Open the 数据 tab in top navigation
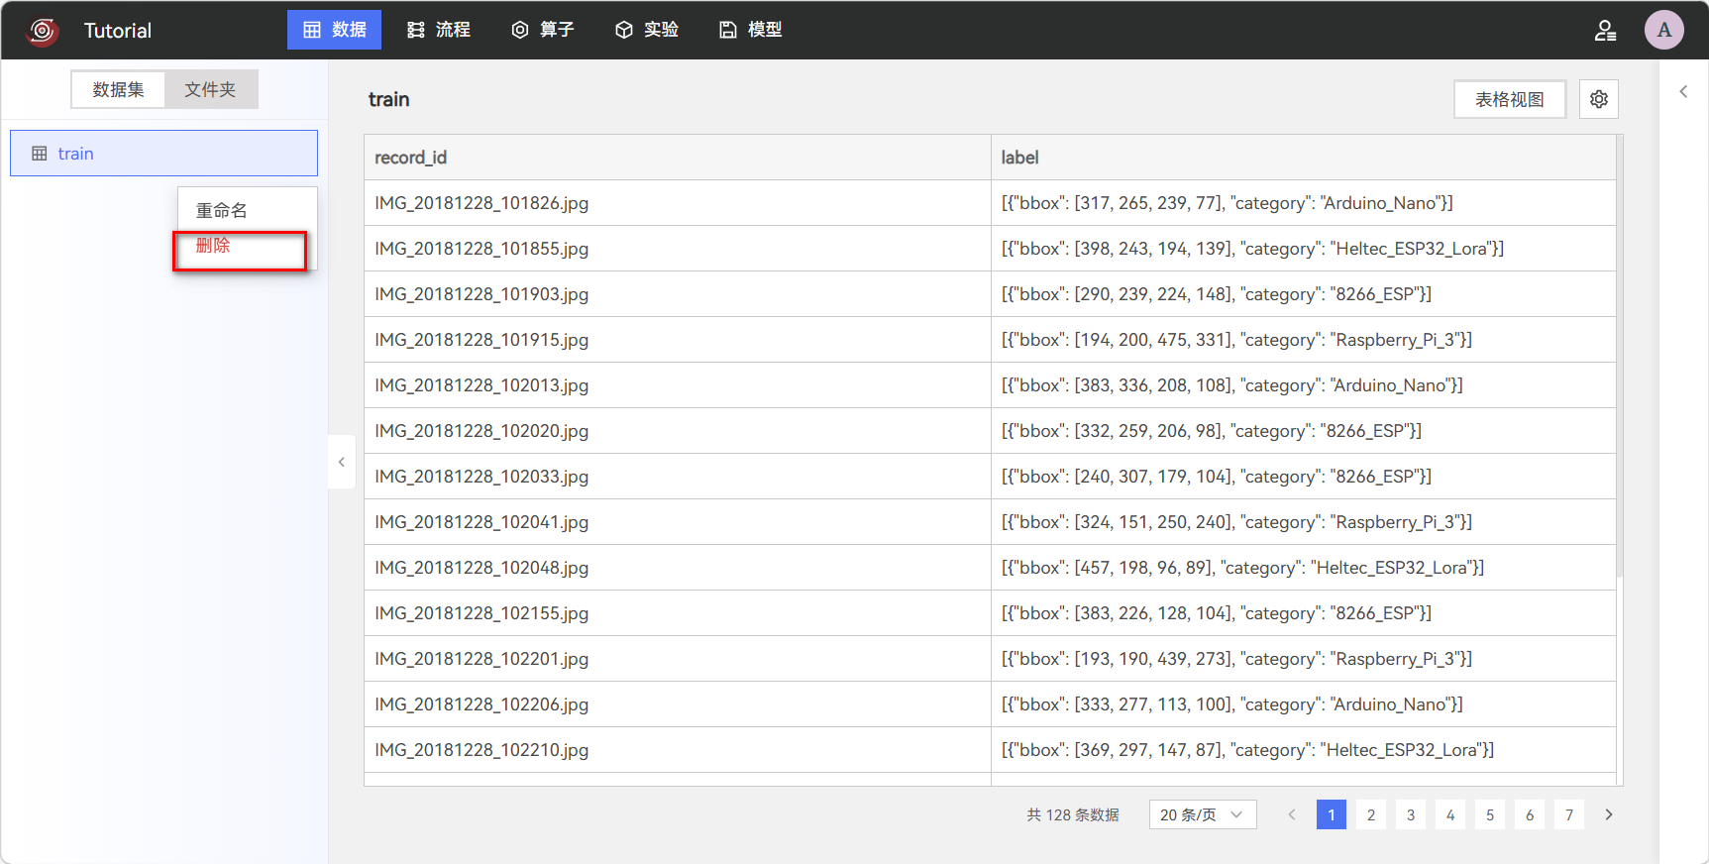1709x864 pixels. 334,30
